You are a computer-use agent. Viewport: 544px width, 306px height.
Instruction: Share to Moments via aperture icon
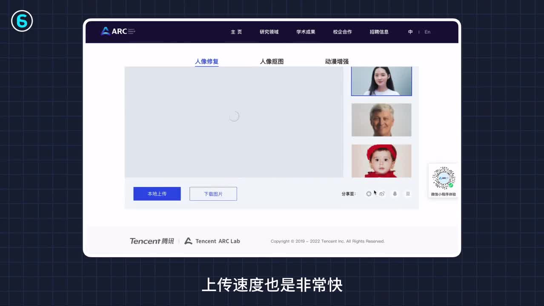click(369, 194)
